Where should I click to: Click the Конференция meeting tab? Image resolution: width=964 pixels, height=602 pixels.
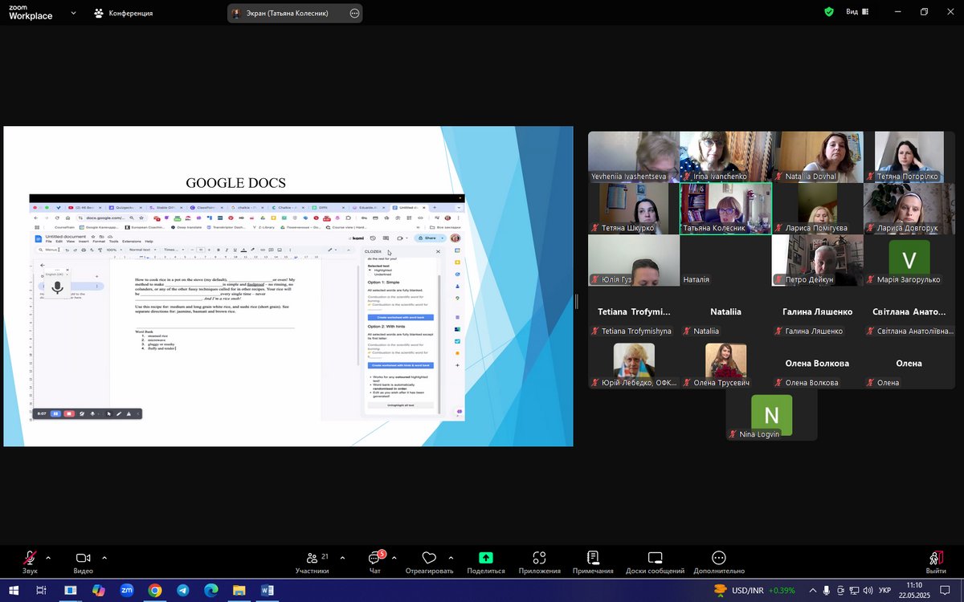click(x=124, y=13)
